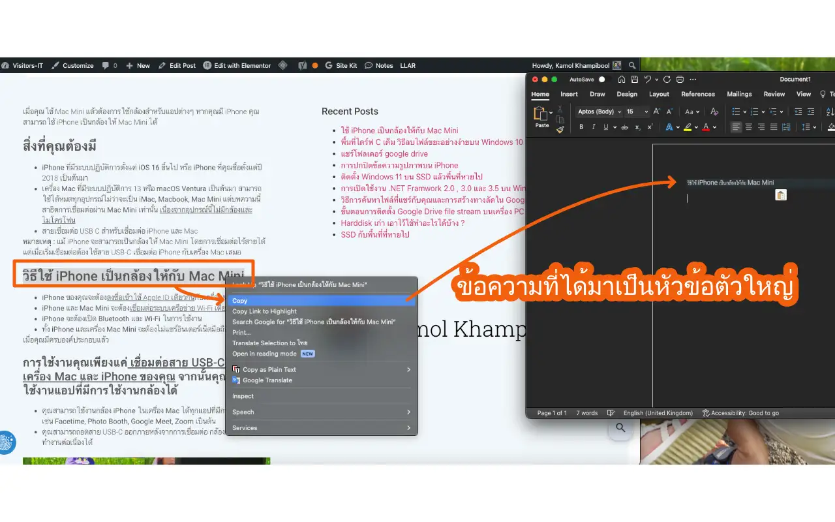
Task: Click the spelling check icon in Word status bar
Action: click(611, 413)
